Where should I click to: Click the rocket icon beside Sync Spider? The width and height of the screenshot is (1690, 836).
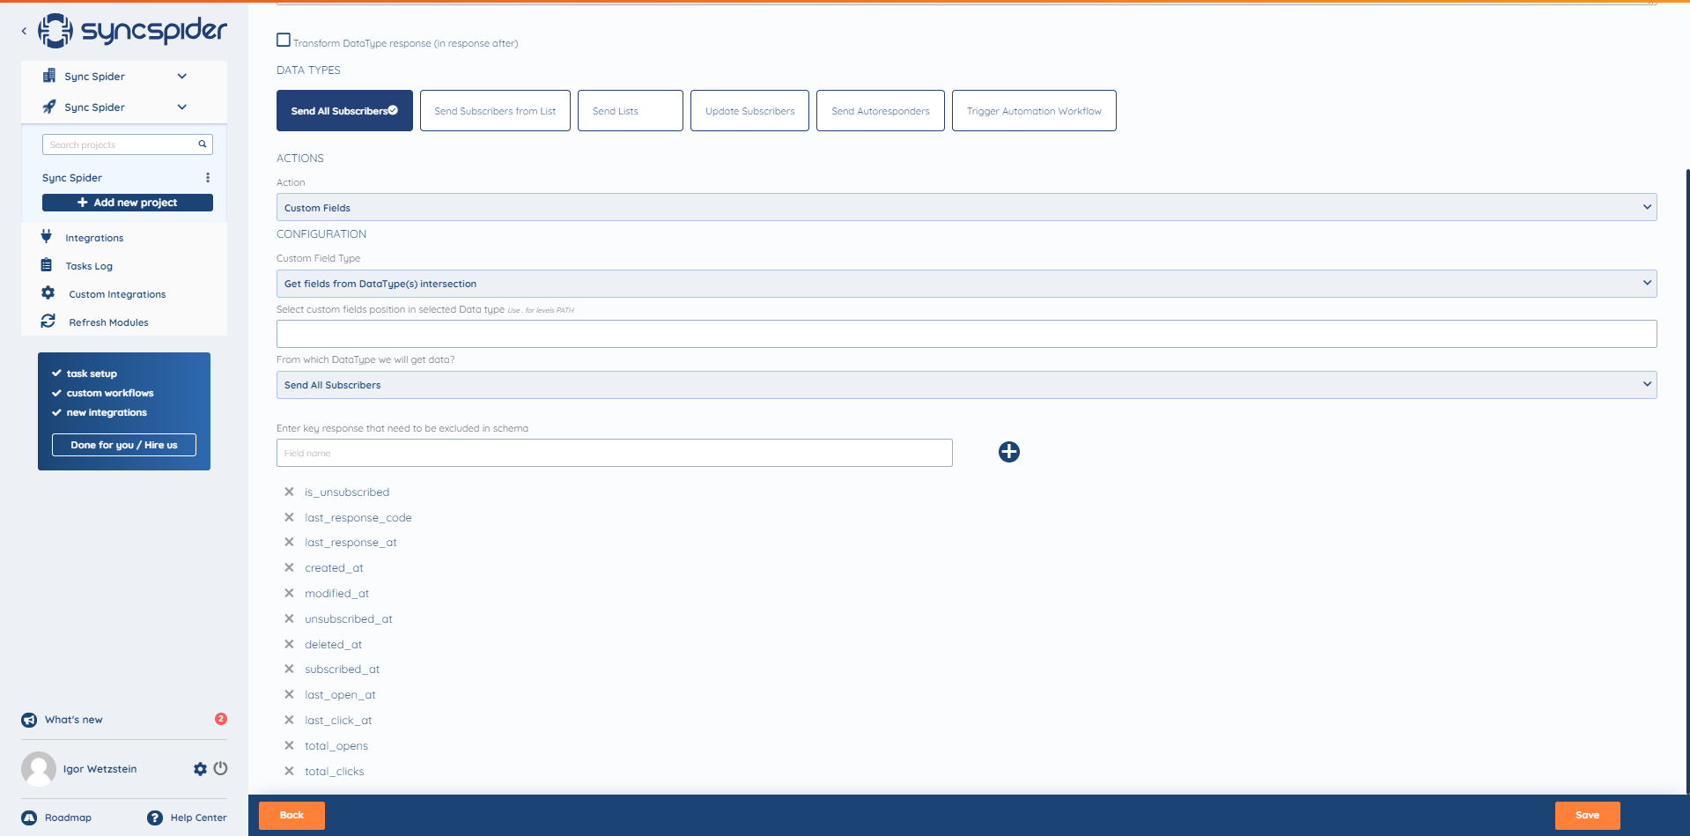[49, 107]
